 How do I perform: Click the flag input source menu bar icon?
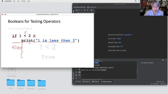pos(136,1)
